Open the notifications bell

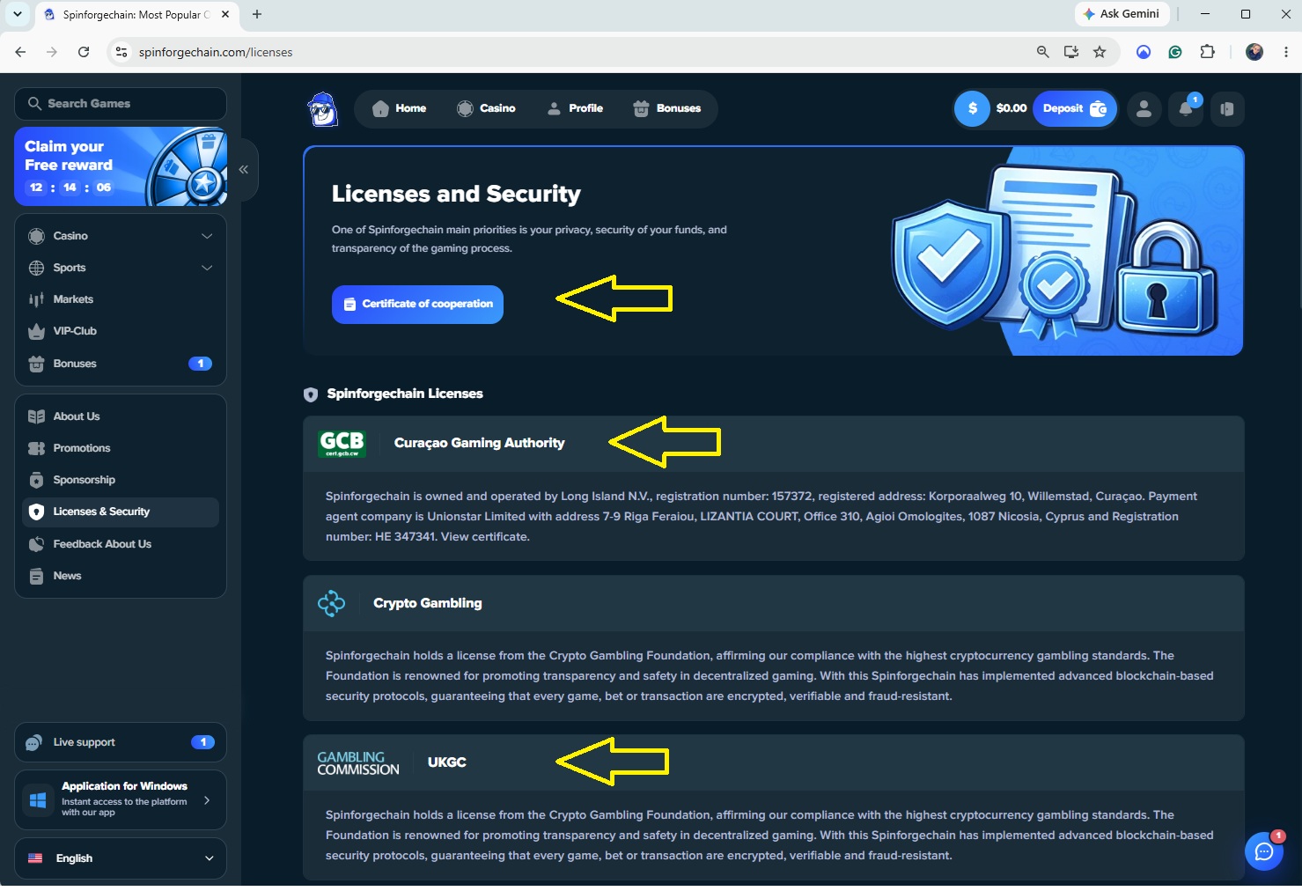(x=1186, y=109)
